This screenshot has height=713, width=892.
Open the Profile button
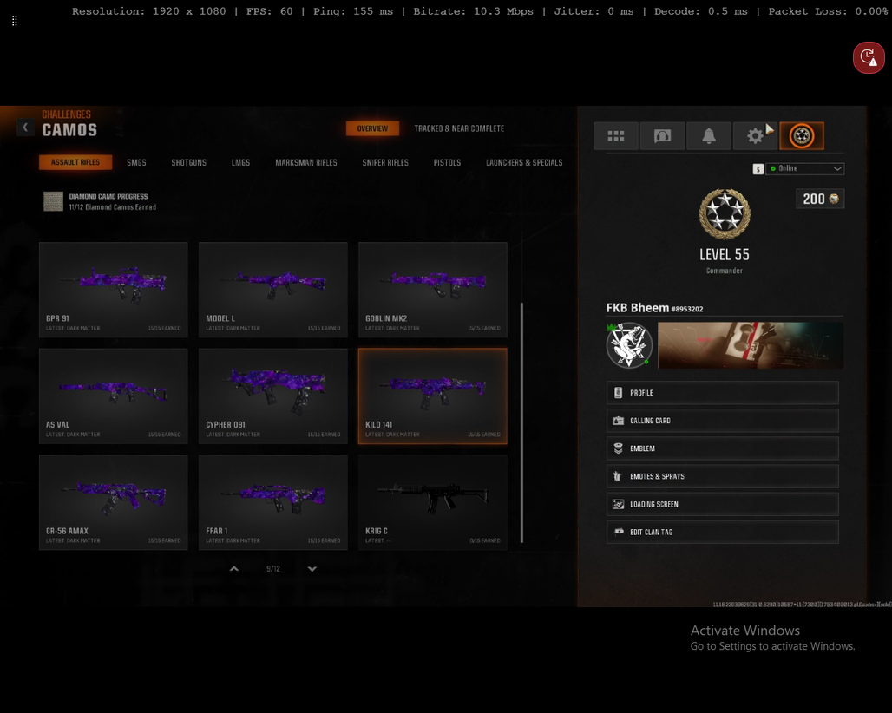tap(723, 393)
